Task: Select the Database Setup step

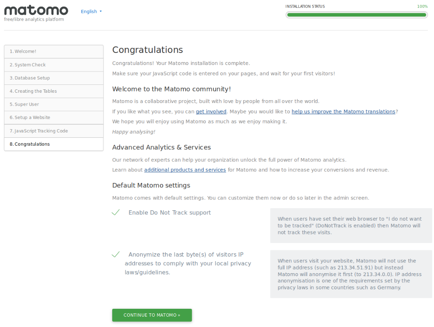Action: 54,78
